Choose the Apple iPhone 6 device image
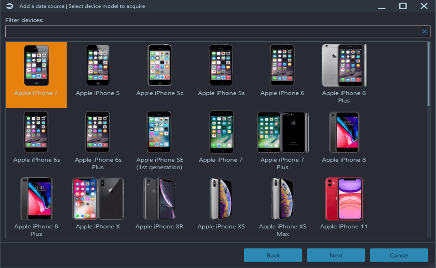The image size is (436, 268). [x=282, y=65]
